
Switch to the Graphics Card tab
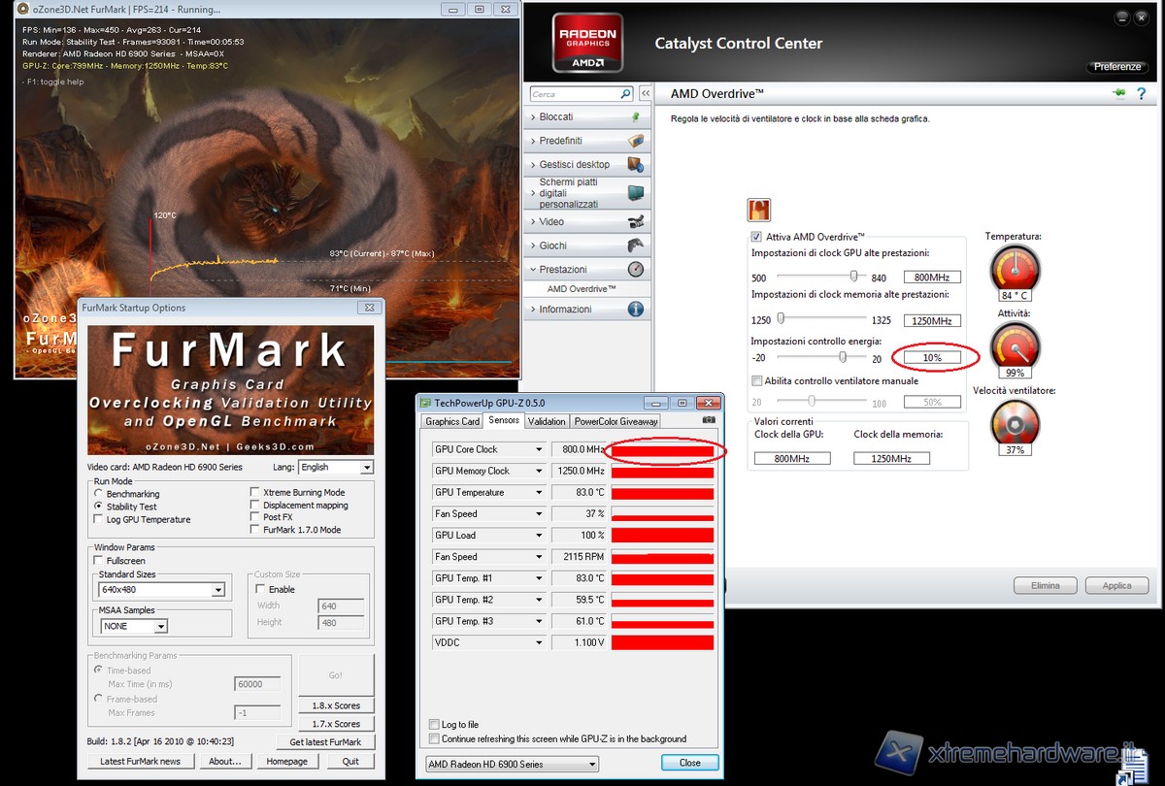pyautogui.click(x=452, y=421)
